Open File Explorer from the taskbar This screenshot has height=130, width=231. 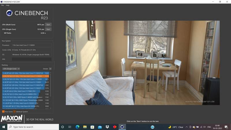[x=85, y=127]
